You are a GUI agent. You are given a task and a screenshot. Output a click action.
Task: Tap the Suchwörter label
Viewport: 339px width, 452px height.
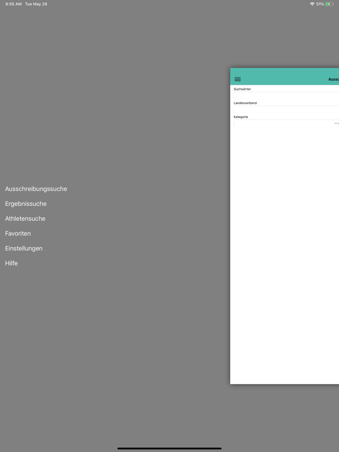tap(242, 89)
